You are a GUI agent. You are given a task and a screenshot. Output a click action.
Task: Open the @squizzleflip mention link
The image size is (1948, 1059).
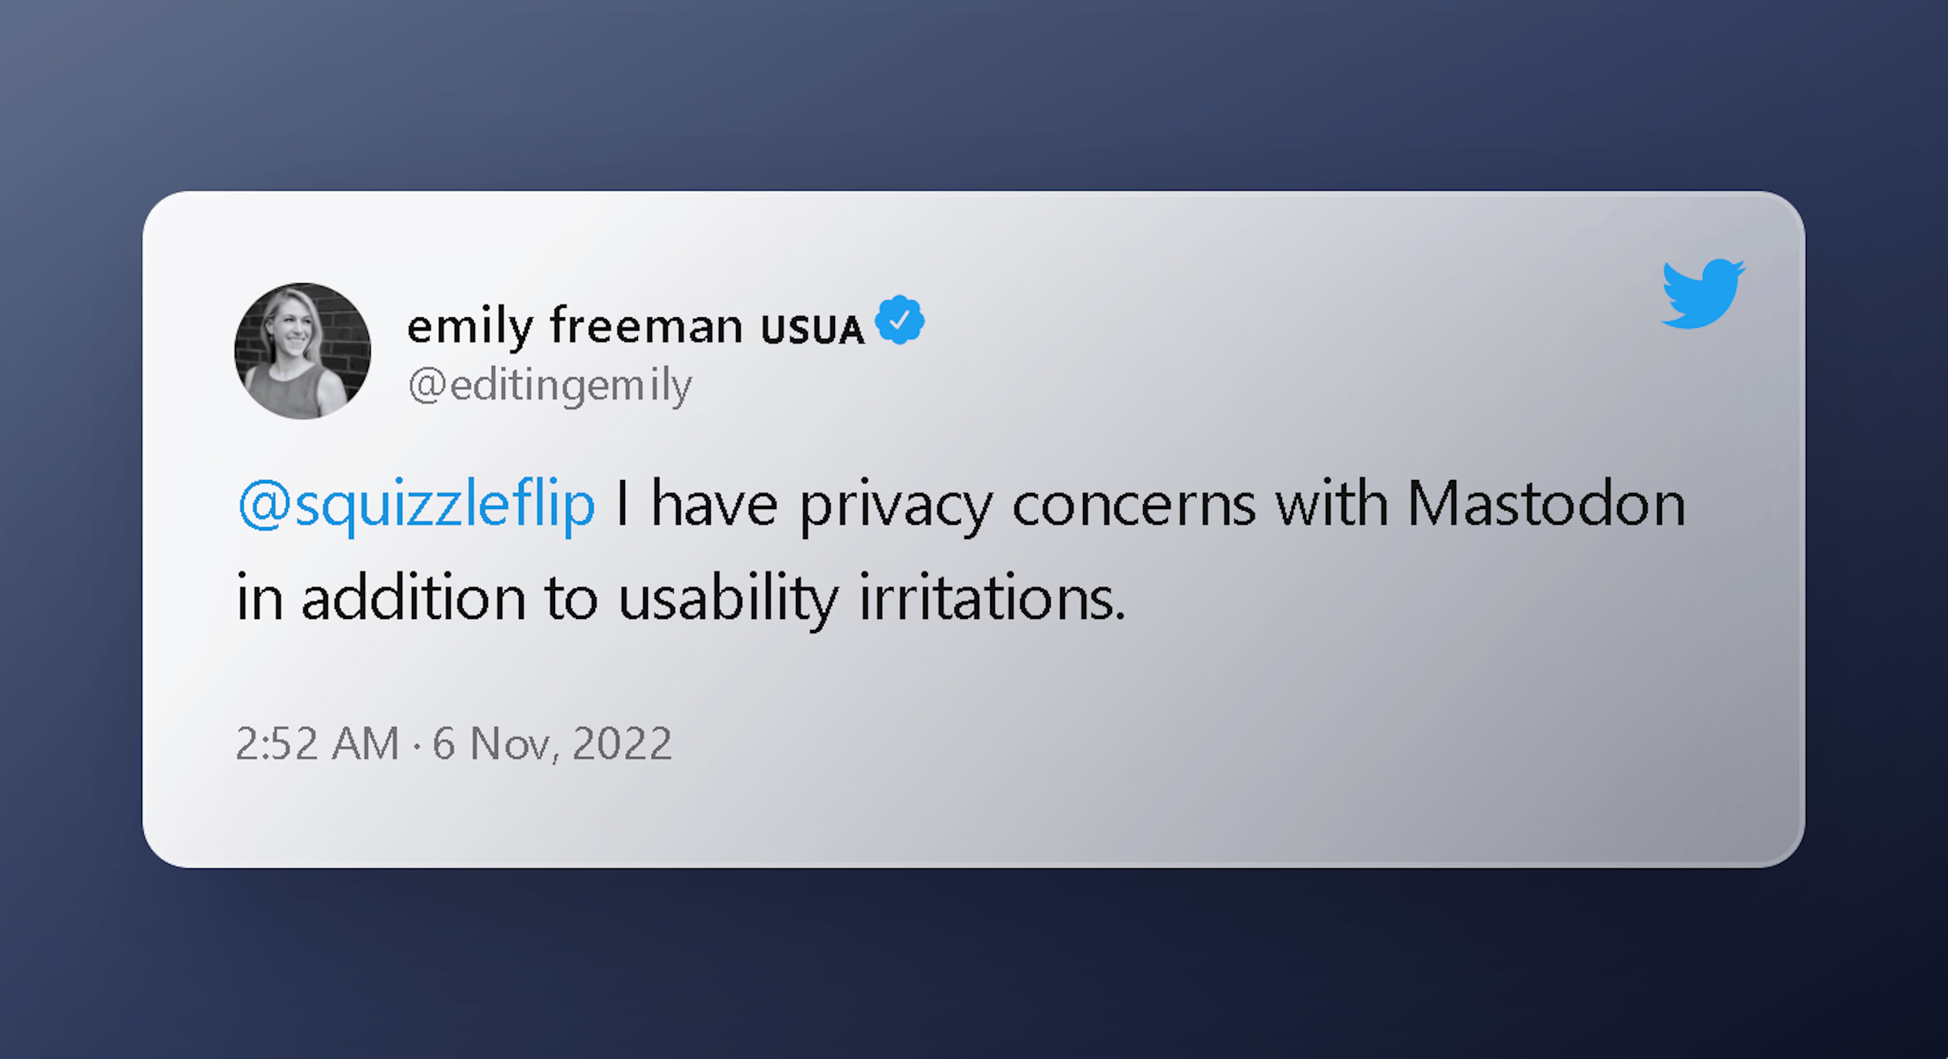pos(416,505)
